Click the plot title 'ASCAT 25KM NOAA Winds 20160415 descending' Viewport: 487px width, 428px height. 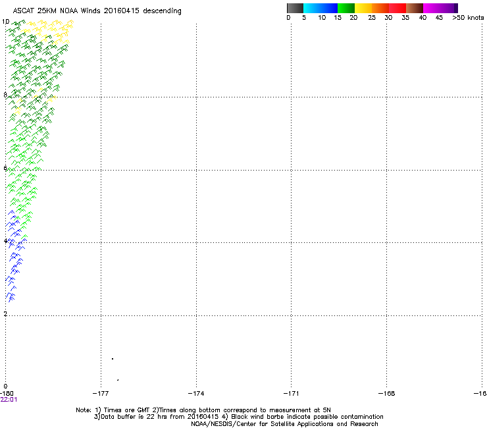point(97,11)
